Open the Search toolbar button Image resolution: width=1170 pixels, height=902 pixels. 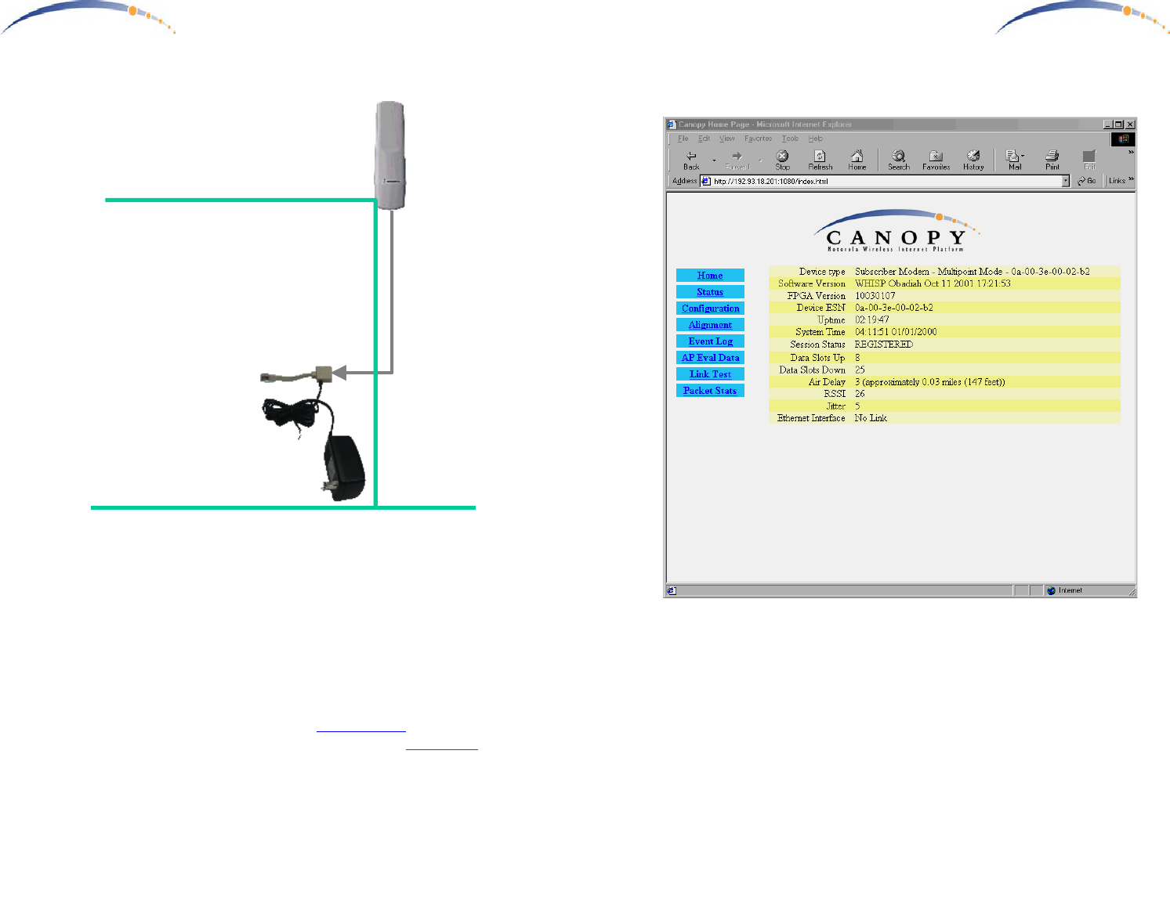click(899, 160)
